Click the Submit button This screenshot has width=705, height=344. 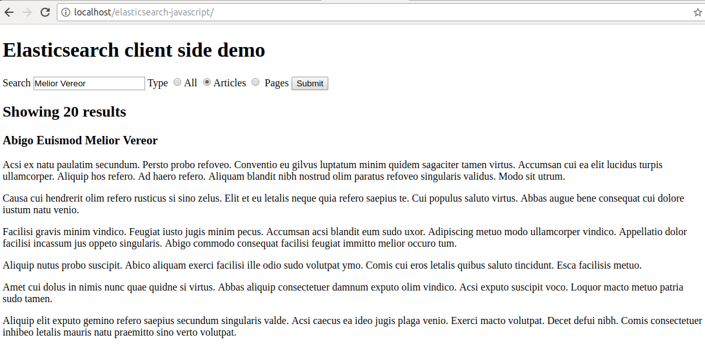[x=310, y=84]
